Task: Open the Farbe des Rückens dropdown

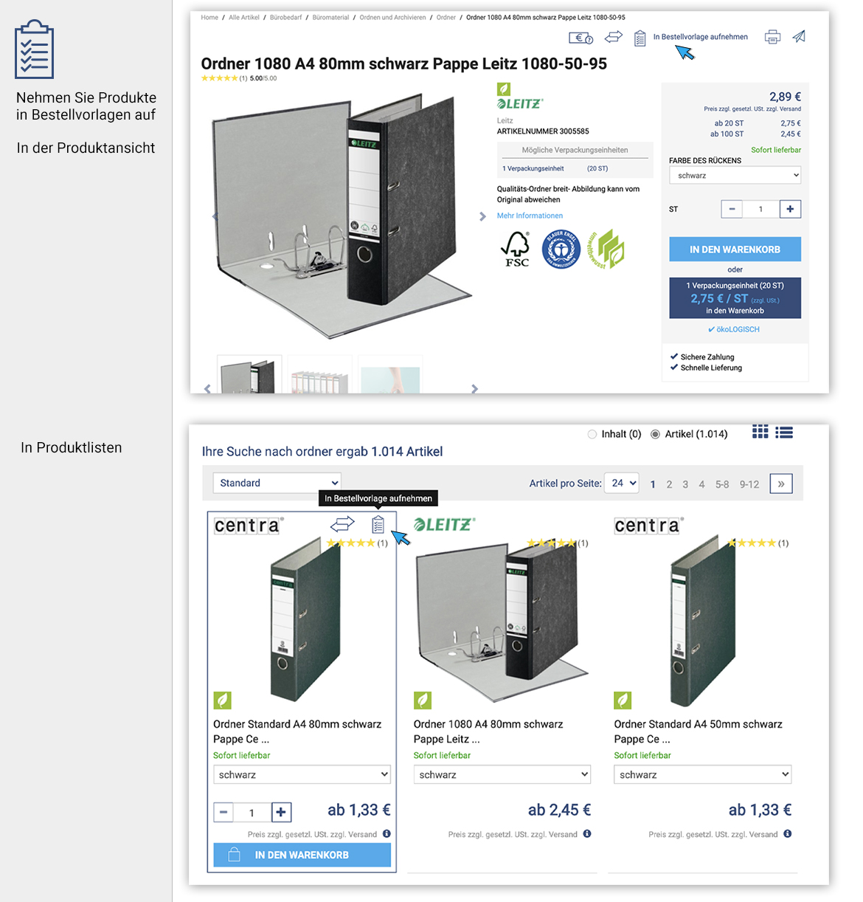Action: 735,175
